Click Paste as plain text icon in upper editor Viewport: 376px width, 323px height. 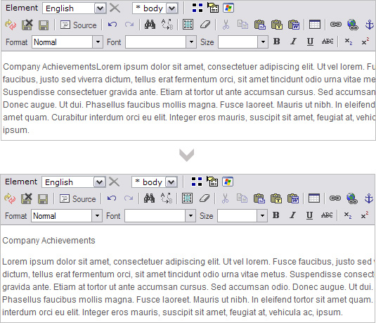click(x=277, y=25)
